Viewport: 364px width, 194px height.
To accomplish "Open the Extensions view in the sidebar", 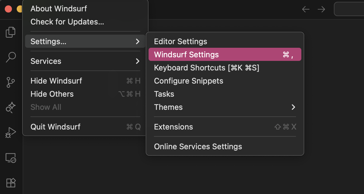I will [x=11, y=182].
